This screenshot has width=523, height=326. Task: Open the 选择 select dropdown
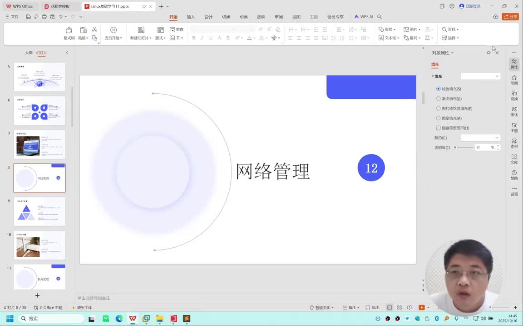450,38
